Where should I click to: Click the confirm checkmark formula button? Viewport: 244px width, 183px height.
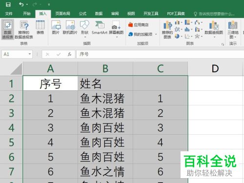tap(59, 54)
